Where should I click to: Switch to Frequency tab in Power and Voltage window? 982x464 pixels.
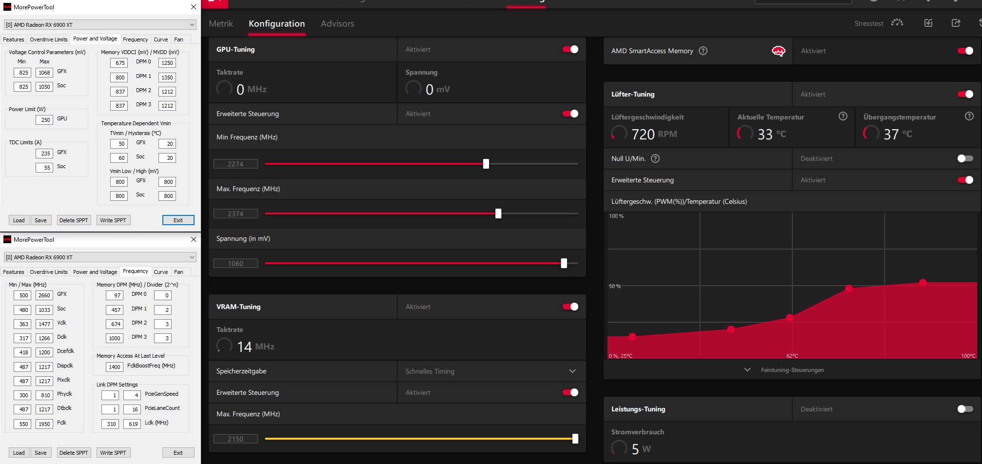(x=135, y=39)
